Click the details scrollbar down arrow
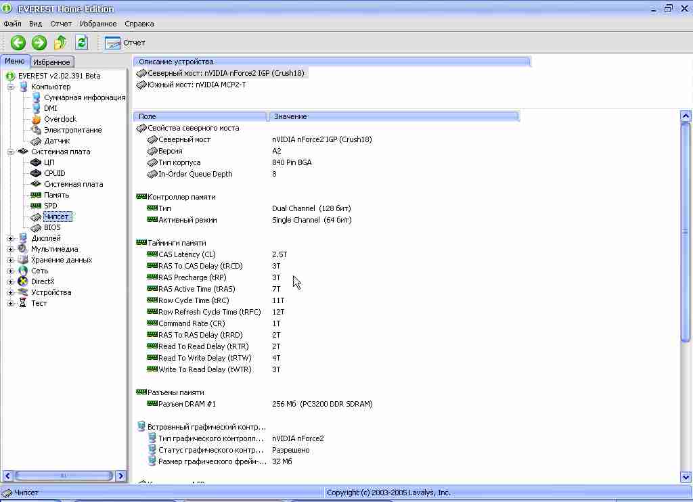This screenshot has height=502, width=693. tap(686, 477)
